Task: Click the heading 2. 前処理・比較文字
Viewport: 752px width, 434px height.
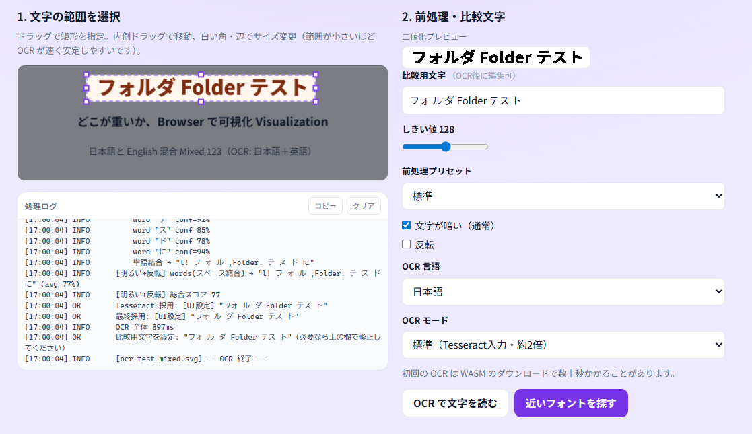Action: tap(453, 17)
